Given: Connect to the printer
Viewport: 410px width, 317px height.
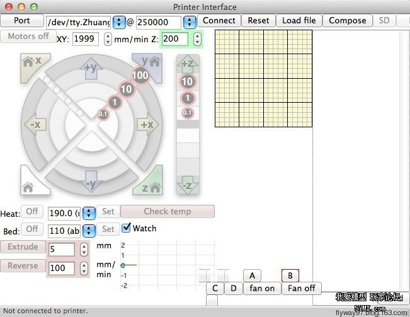Looking at the screenshot, I should 219,20.
